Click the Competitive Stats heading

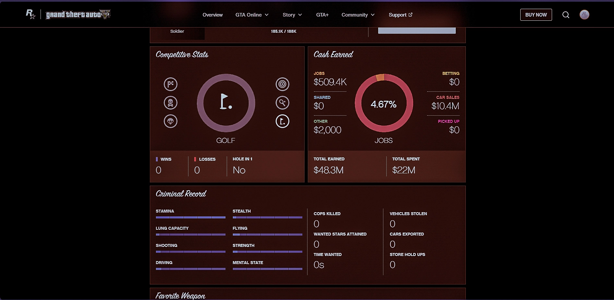pyautogui.click(x=182, y=55)
